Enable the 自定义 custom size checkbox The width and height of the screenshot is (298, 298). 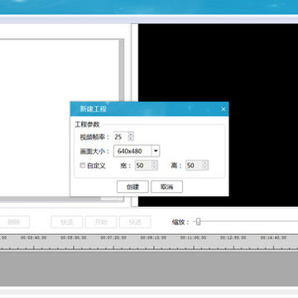[82, 166]
